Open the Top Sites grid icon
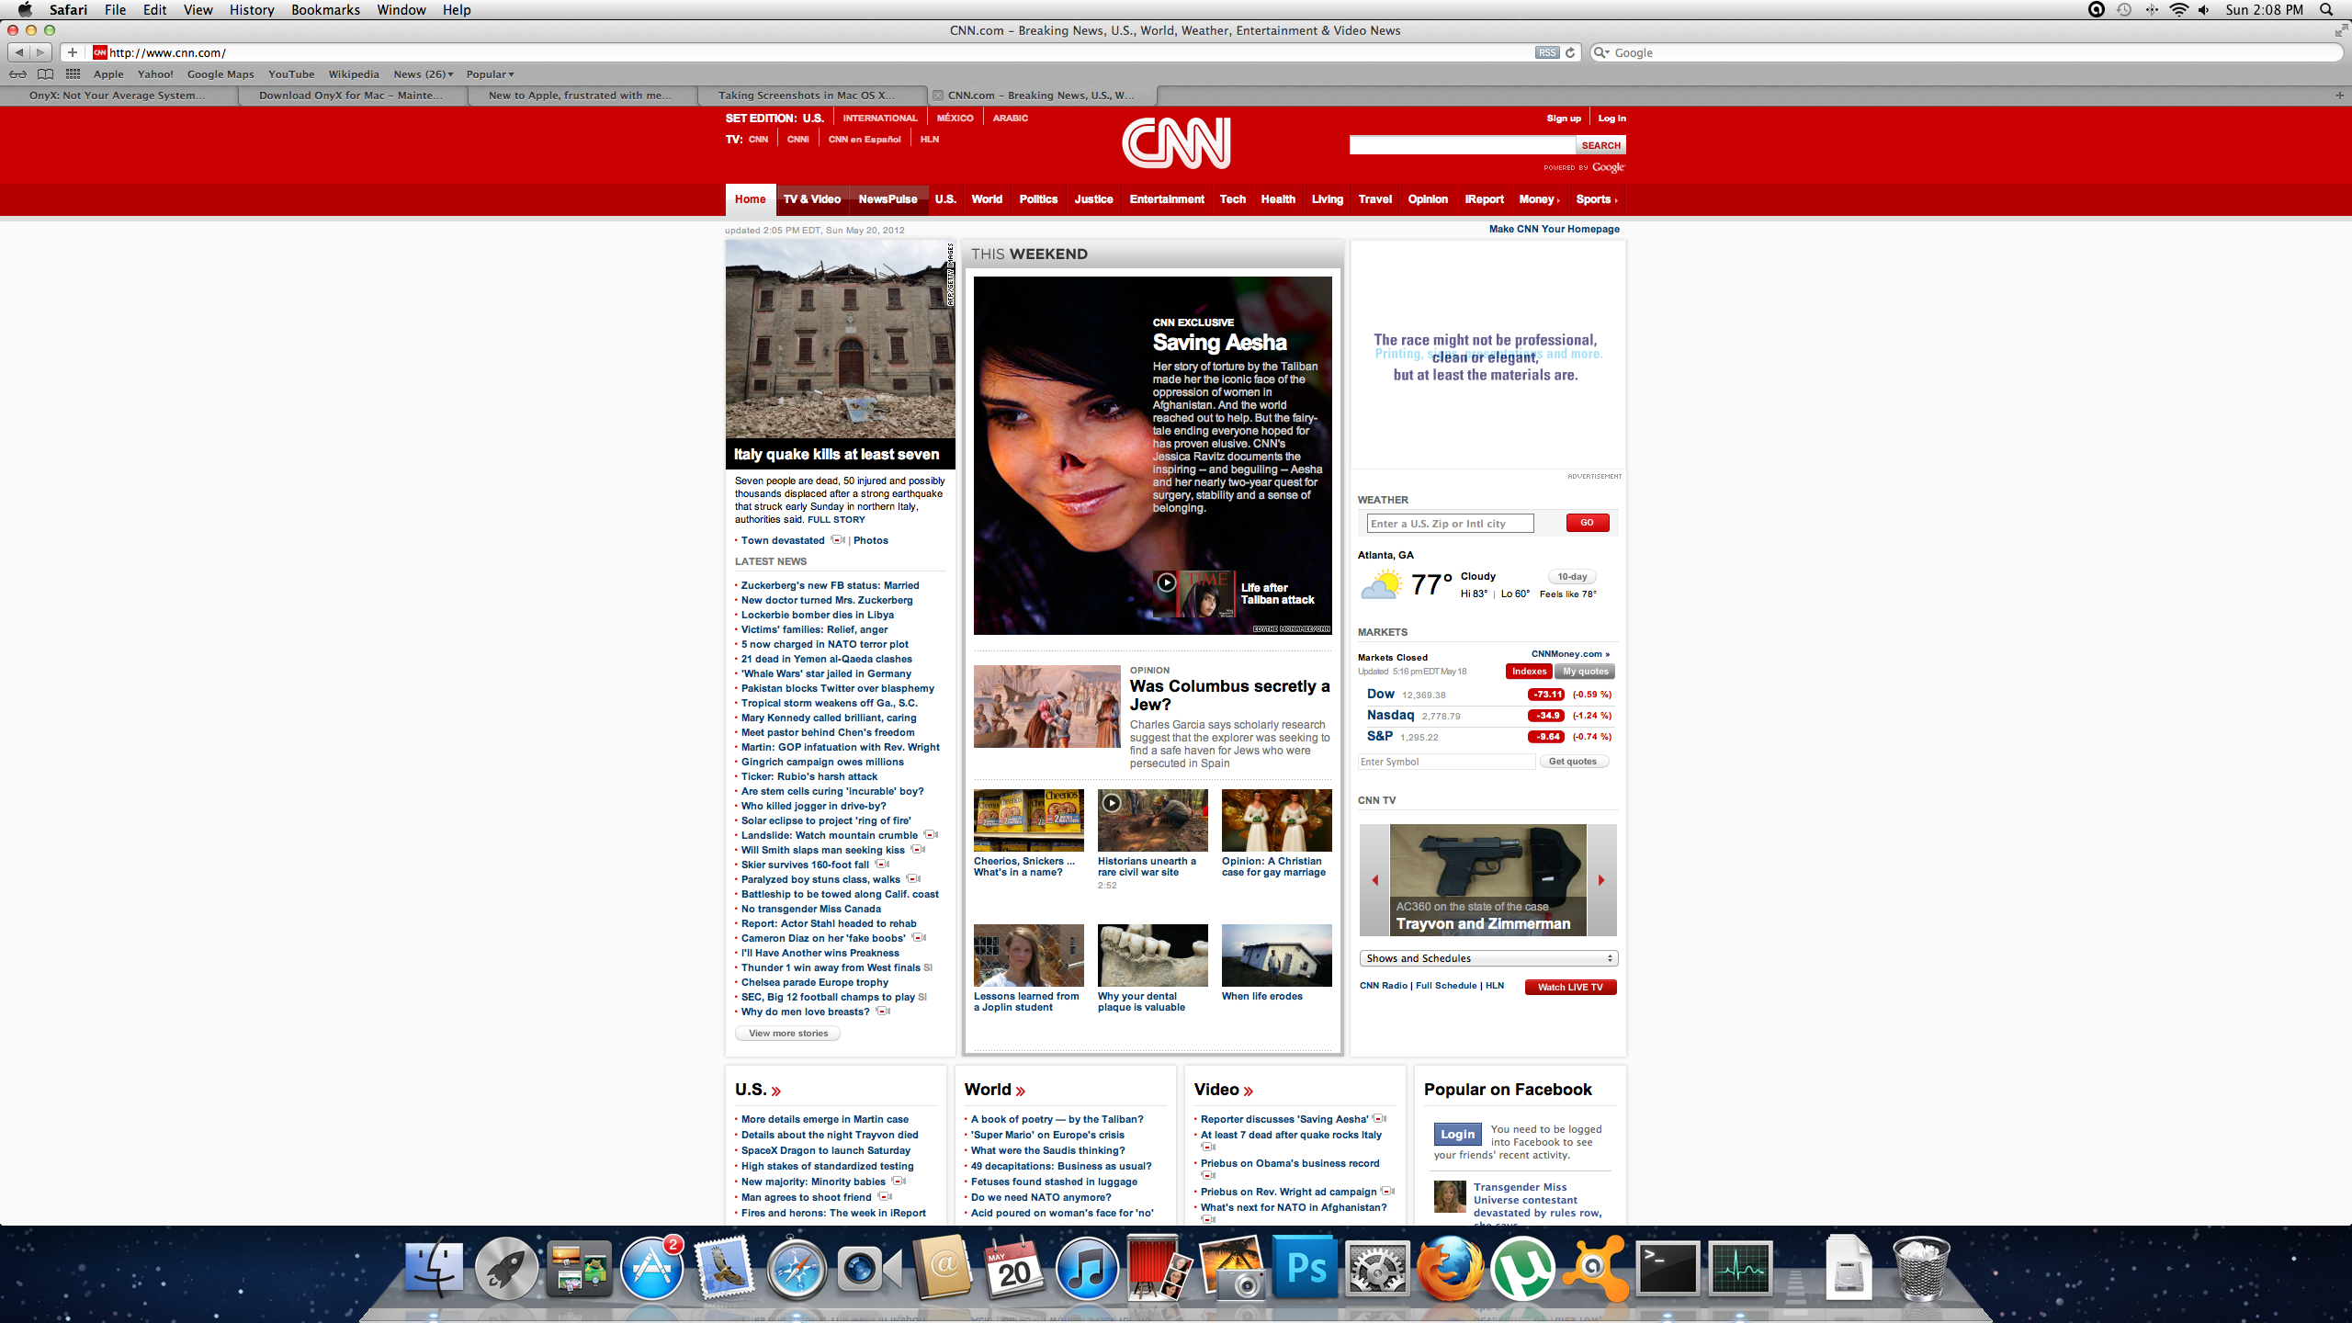 [73, 74]
